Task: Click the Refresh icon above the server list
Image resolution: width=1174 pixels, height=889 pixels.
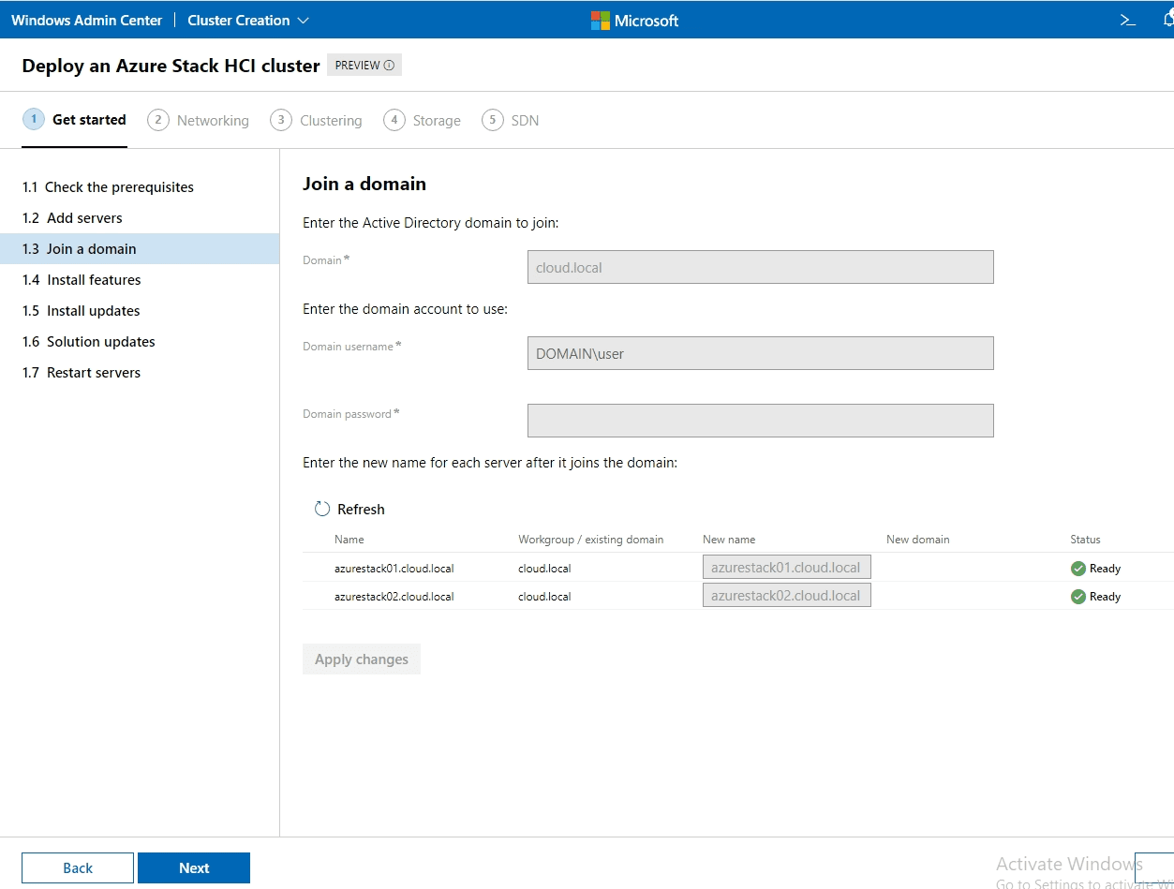Action: tap(322, 508)
